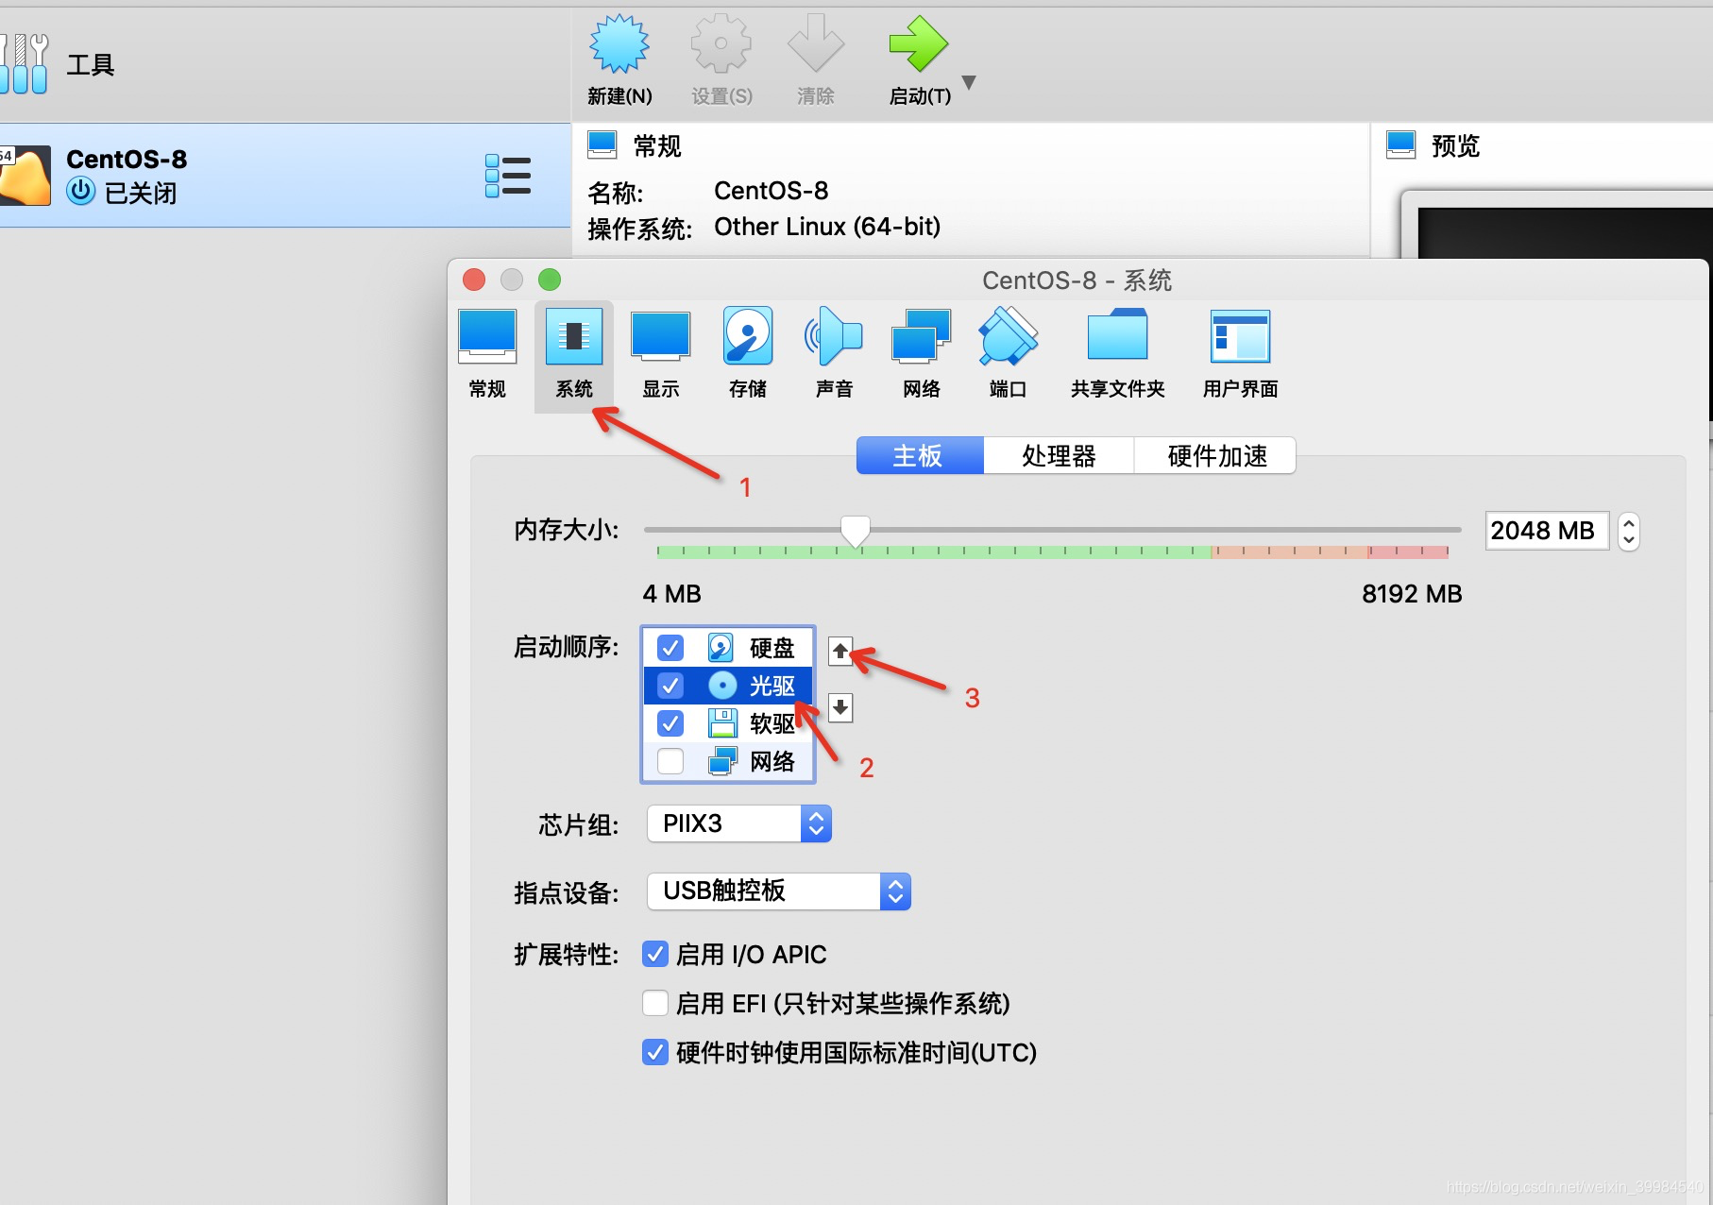Screen dimensions: 1713x1205
Task: Switch to the 硬件加速 tab
Action: tap(1214, 455)
